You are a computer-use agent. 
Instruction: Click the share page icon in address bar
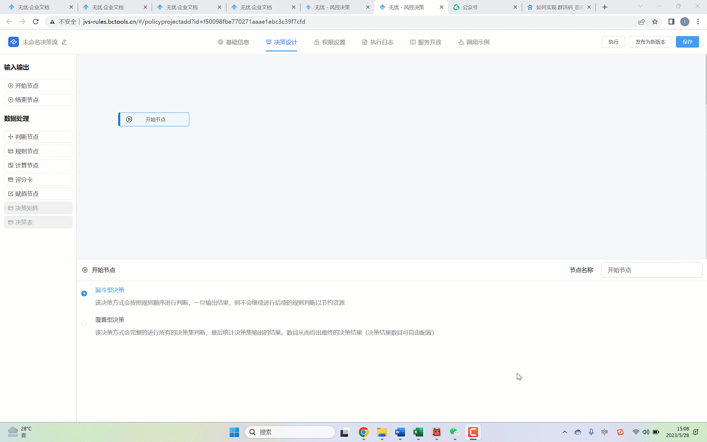point(642,22)
